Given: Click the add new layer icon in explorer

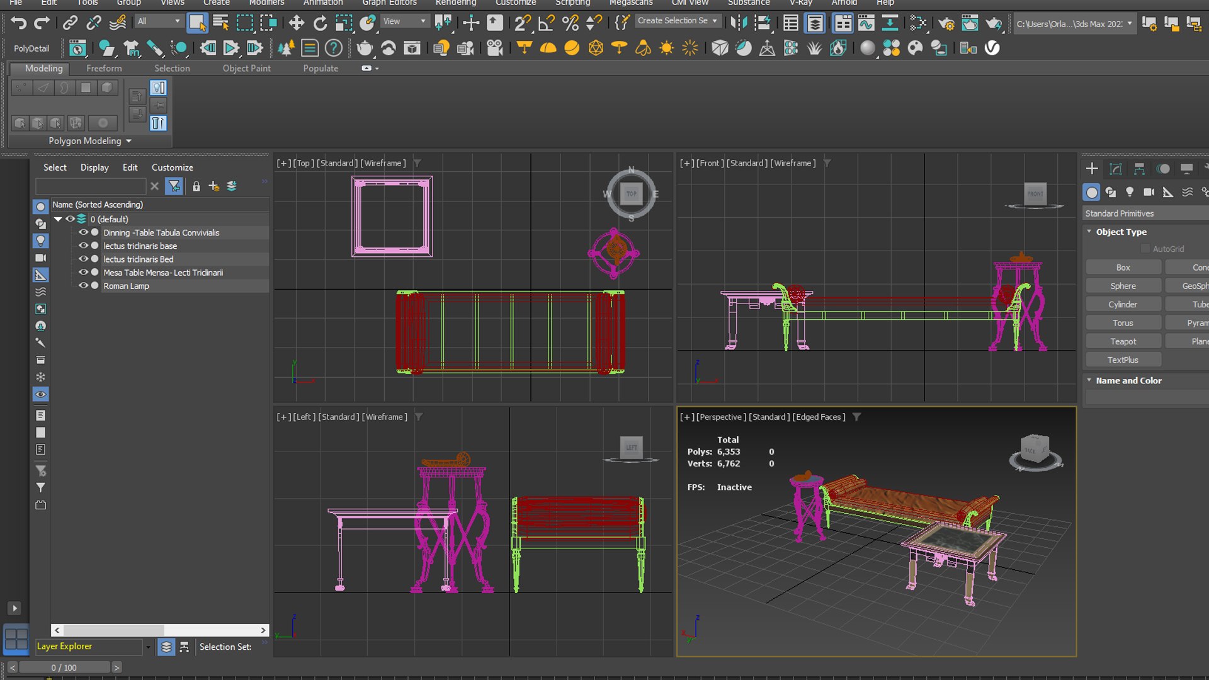Looking at the screenshot, I should [x=214, y=186].
